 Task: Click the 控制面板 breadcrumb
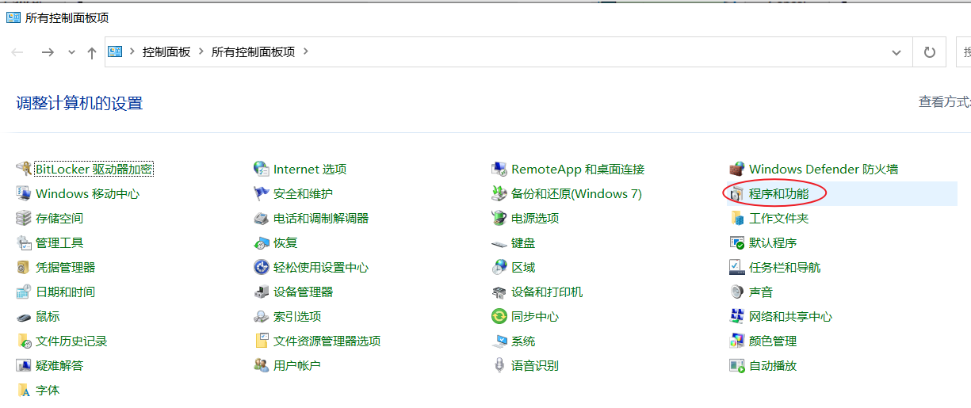166,51
